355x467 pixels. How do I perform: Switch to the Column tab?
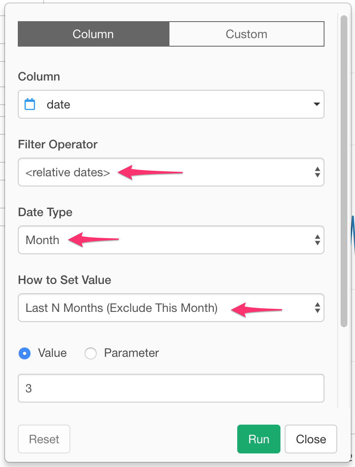pos(93,34)
